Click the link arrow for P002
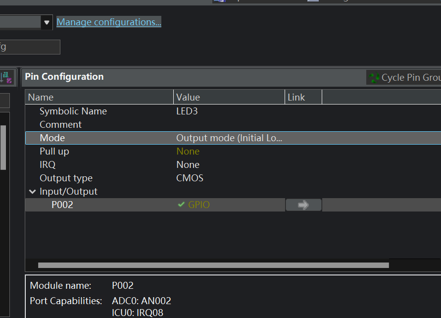The width and height of the screenshot is (441, 318). (x=303, y=205)
